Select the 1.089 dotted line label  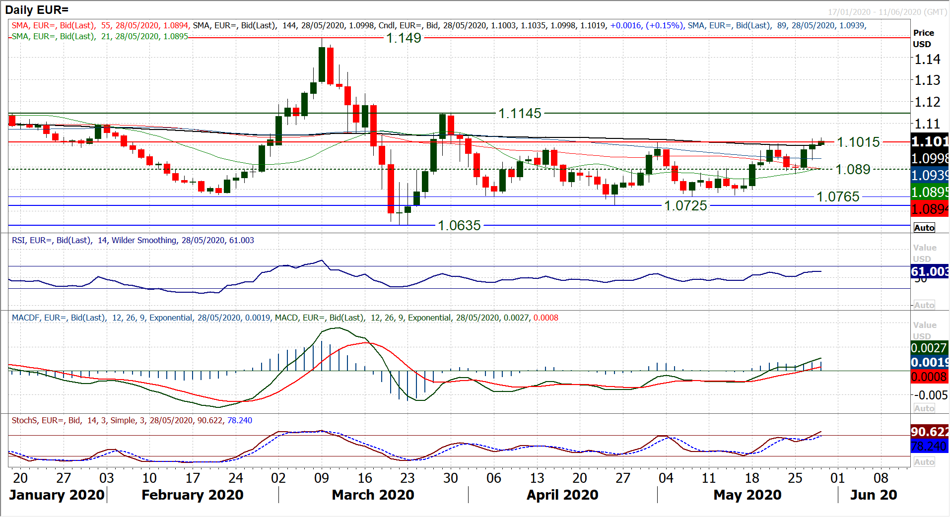point(853,170)
